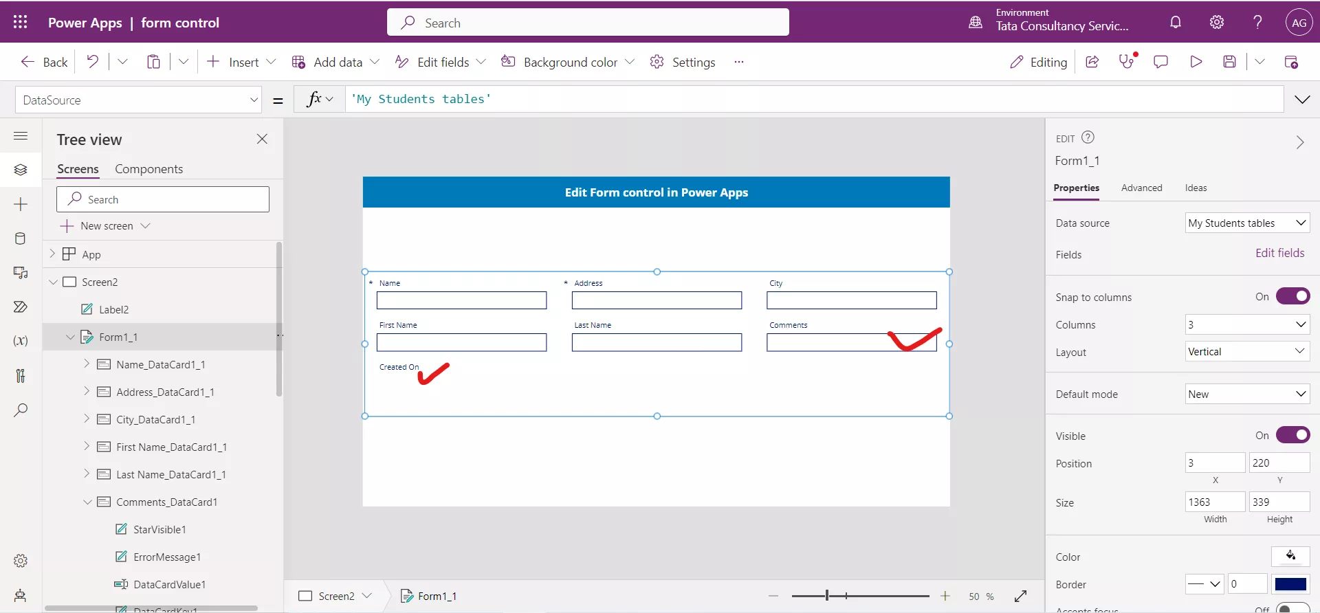Open the app launcher waffle icon
This screenshot has height=613, width=1320.
21,22
